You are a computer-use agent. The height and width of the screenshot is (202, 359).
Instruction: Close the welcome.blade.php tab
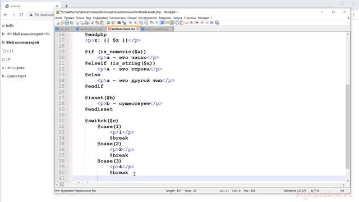(x=171, y=29)
